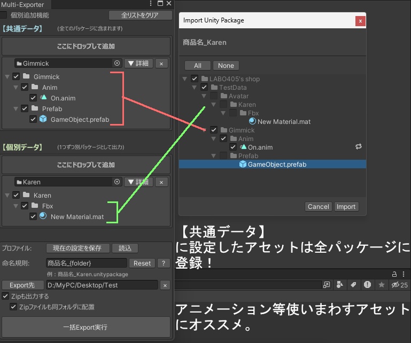Click the Gimmick folder icon in the shared data tree
This screenshot has height=343, width=411.
coord(26,76)
